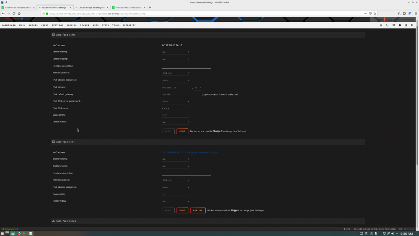Click the eth0 IPv4 default gateway field
This screenshot has width=419, height=236.
click(x=176, y=94)
